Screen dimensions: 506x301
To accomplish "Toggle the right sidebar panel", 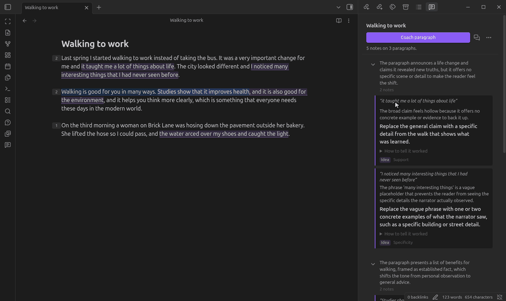I will tap(350, 7).
